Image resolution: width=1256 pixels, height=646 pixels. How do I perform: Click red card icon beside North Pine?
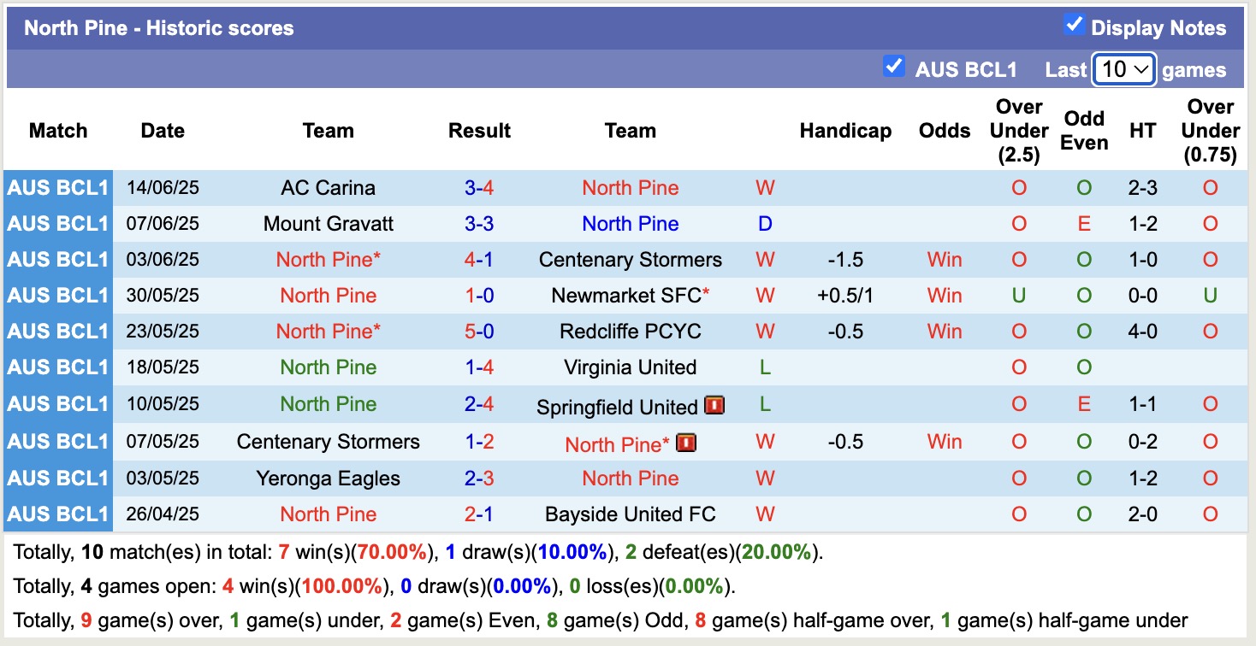tap(685, 443)
